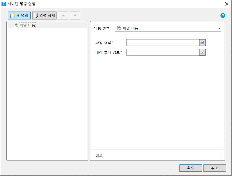232x176 pixels.
Task: Click the 새 명령 button
Action: pos(19,16)
